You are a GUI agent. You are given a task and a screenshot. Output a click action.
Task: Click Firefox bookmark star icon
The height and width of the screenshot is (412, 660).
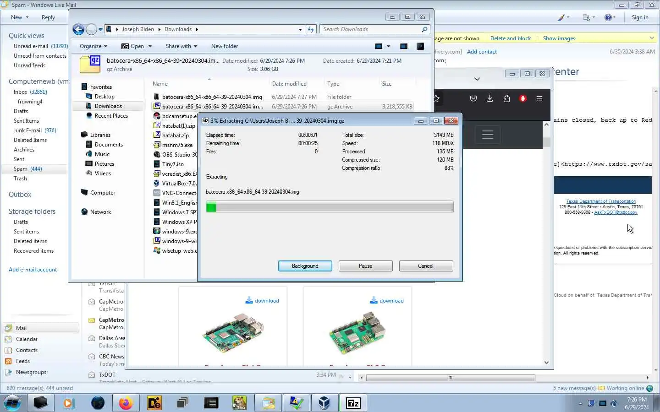(436, 98)
